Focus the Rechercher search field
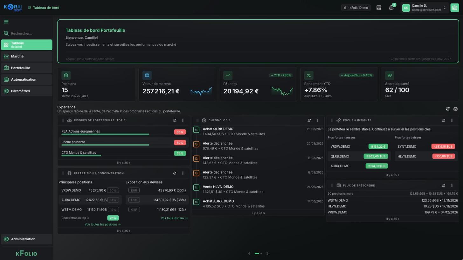The height and width of the screenshot is (260, 463). 27,33
